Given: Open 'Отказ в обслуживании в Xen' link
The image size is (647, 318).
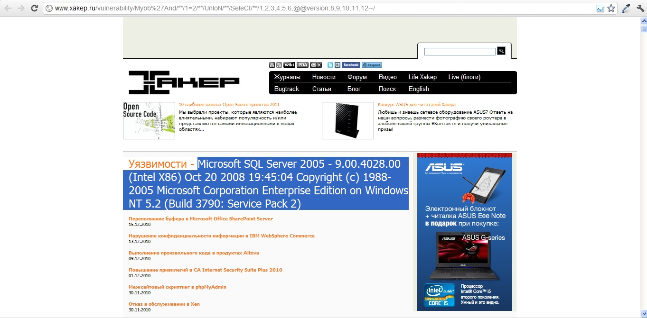Looking at the screenshot, I should point(164,304).
